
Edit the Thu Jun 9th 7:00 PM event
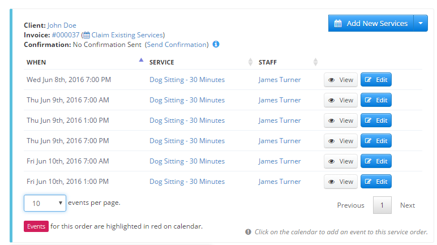coord(376,141)
